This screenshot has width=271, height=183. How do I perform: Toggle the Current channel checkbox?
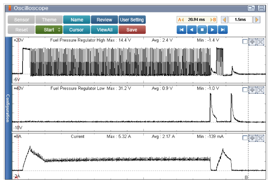pyautogui.click(x=245, y=138)
